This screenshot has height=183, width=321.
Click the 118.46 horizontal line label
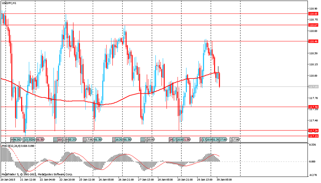click(x=313, y=41)
